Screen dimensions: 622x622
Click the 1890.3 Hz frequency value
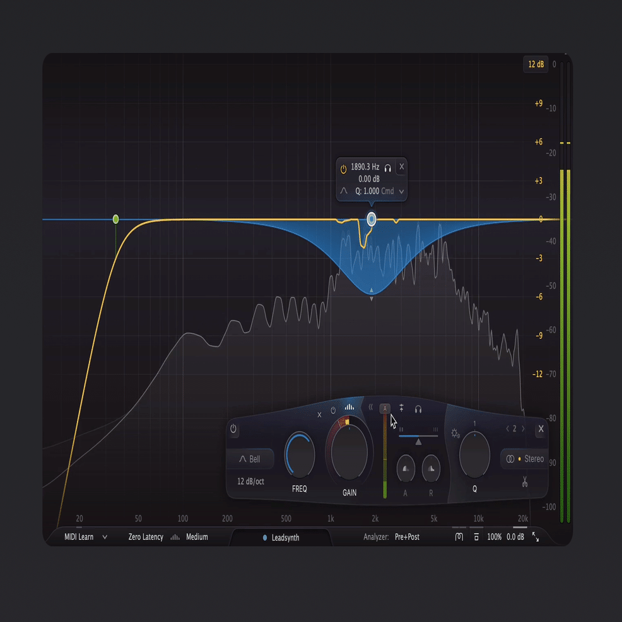point(365,167)
